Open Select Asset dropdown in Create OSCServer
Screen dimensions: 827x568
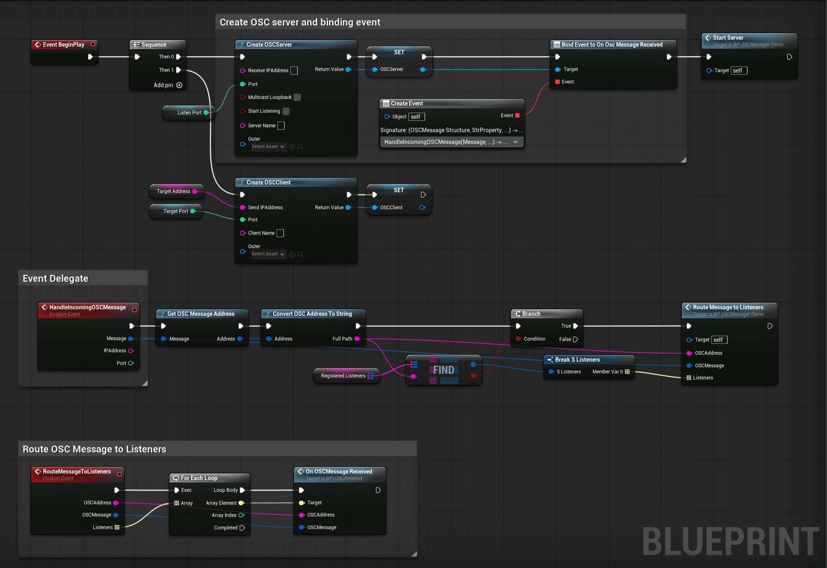268,147
